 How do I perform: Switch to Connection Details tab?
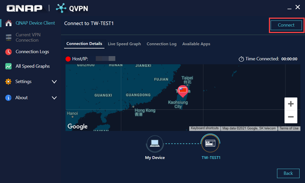(x=84, y=44)
